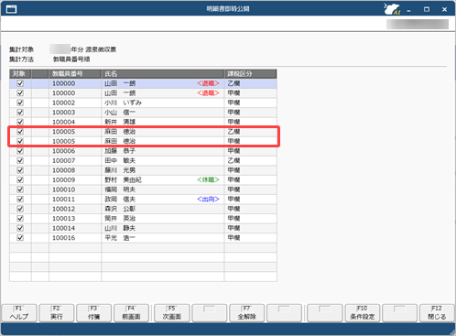Select employee number 100004 cell

[75, 122]
